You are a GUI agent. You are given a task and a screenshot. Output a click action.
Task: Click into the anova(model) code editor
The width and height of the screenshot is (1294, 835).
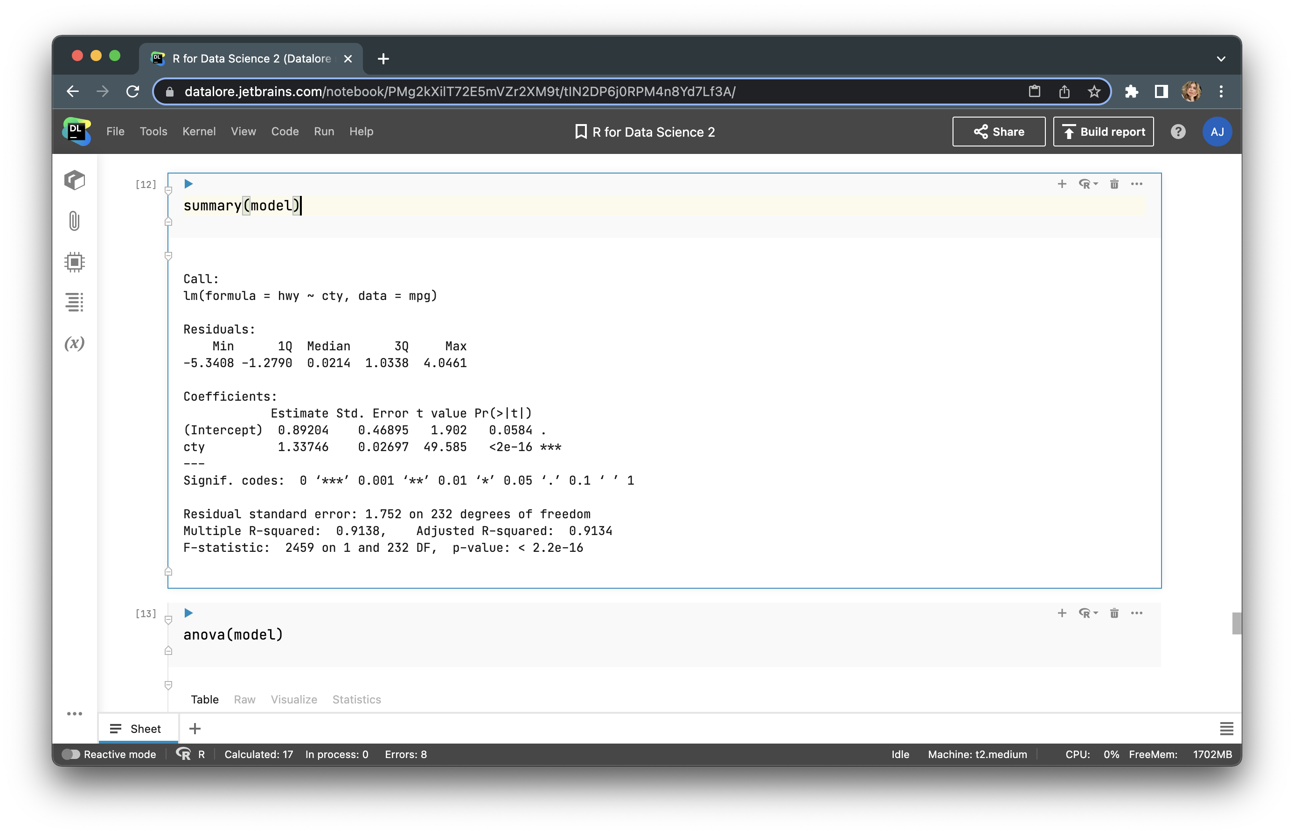coord(664,634)
